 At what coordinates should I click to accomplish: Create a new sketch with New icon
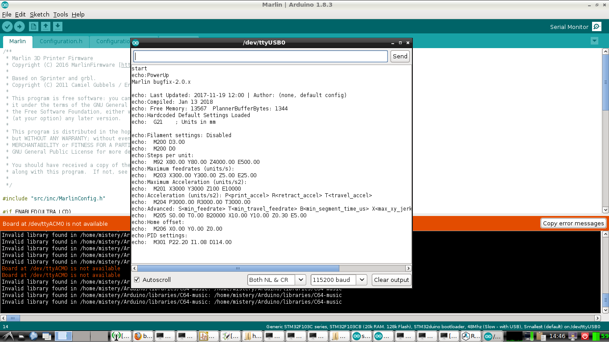click(x=34, y=27)
